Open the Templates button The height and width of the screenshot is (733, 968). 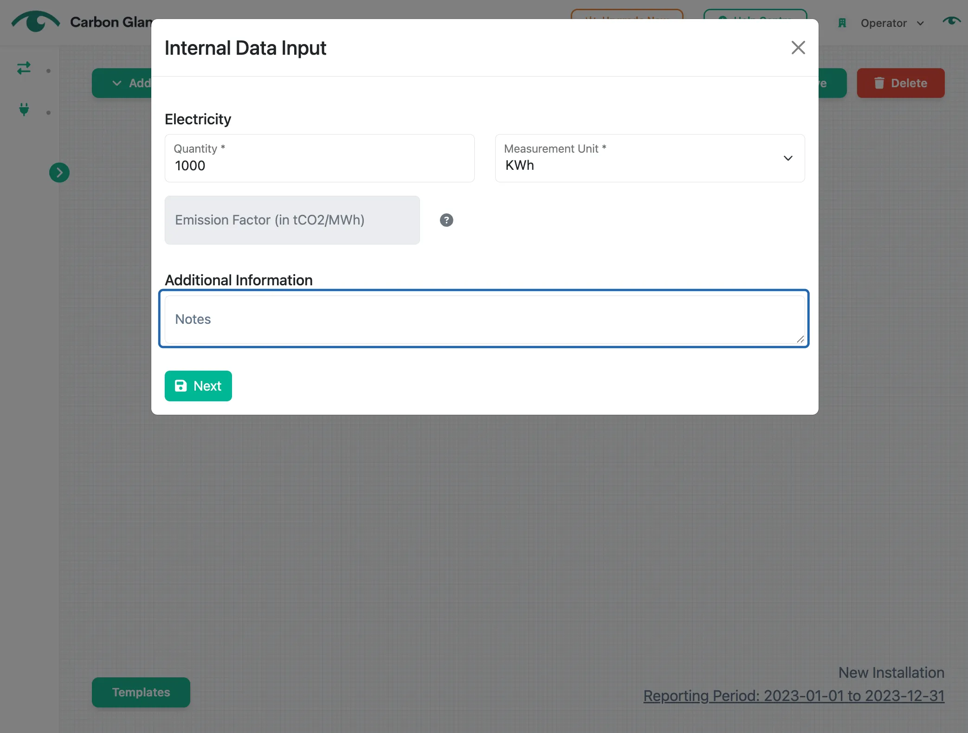tap(141, 692)
